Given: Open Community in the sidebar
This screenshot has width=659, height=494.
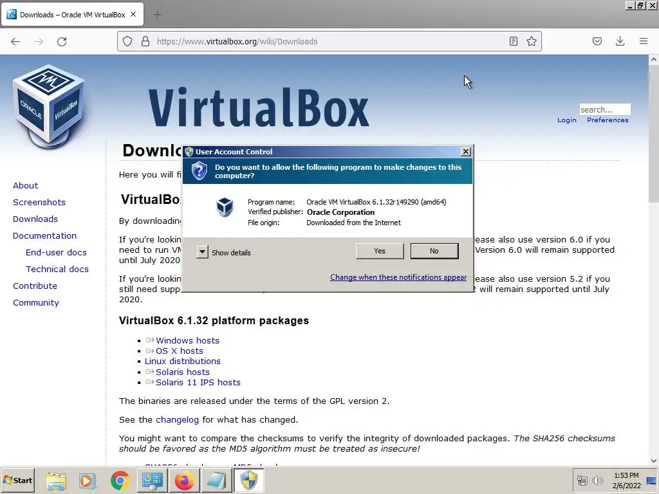Looking at the screenshot, I should pos(36,303).
